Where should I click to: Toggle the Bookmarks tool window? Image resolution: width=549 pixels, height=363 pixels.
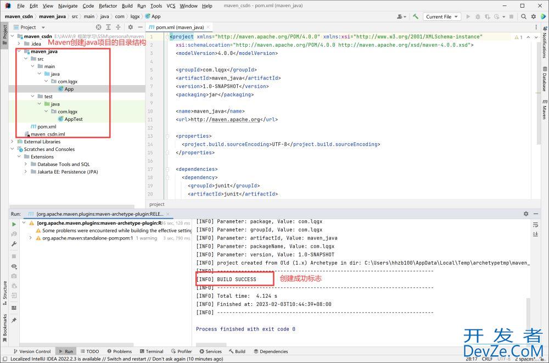pyautogui.click(x=5, y=328)
